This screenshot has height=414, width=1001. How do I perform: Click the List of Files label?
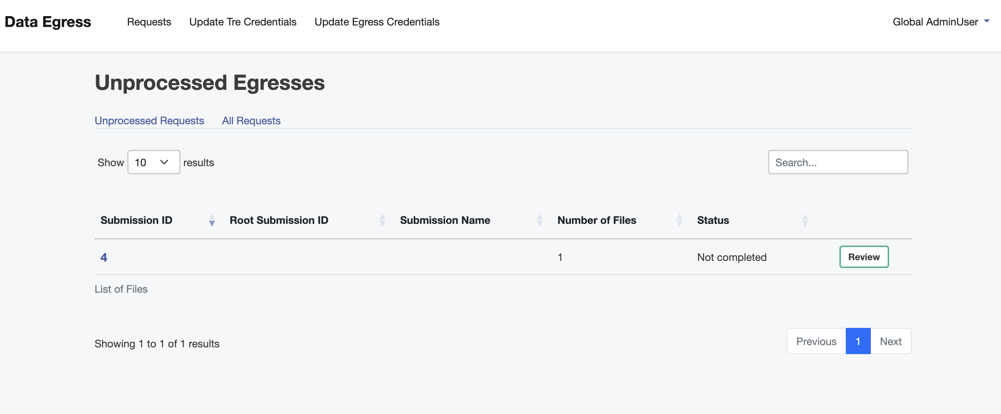[x=121, y=289]
